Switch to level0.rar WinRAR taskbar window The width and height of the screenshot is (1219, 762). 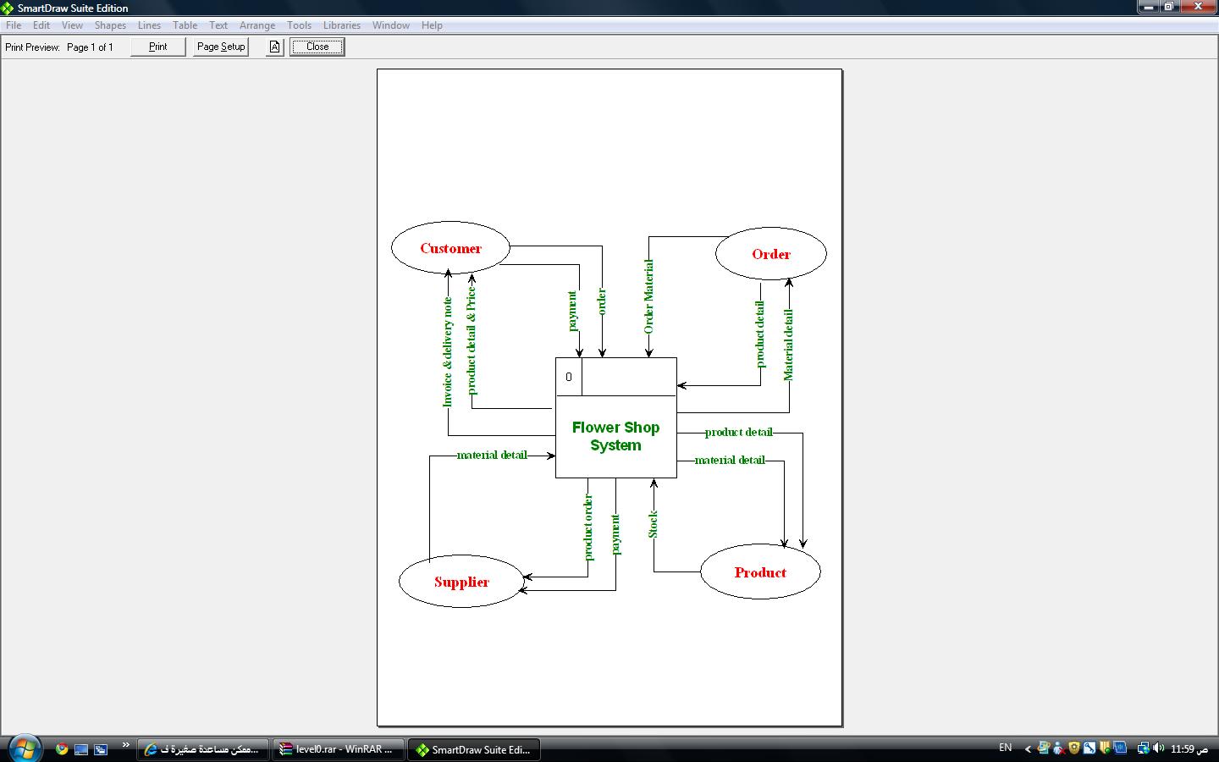click(339, 749)
